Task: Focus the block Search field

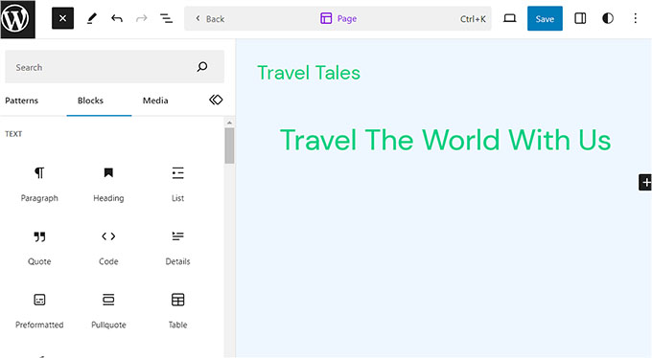Action: (114, 67)
